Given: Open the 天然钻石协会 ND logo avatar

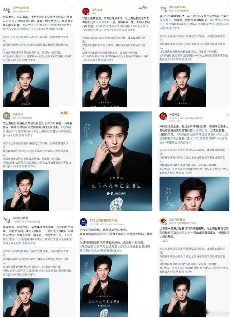Looking at the screenshot, I should coord(6,220).
